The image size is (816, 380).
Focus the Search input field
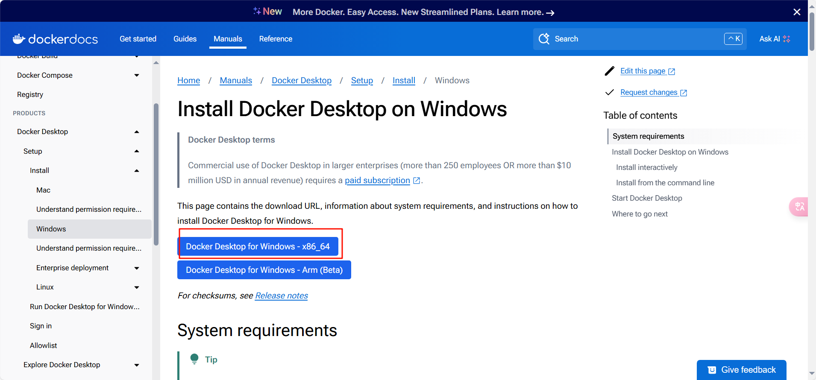[640, 39]
